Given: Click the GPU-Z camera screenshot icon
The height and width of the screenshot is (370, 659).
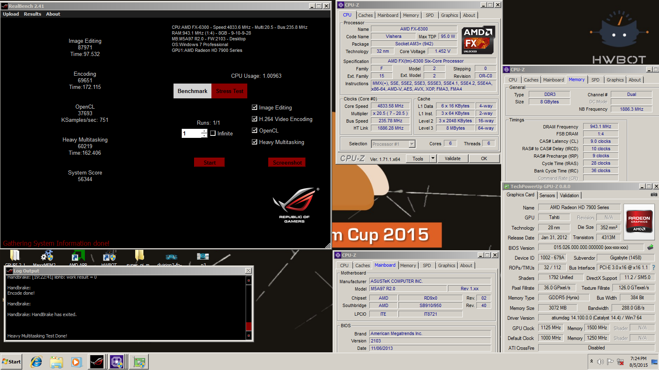Looking at the screenshot, I should 654,195.
